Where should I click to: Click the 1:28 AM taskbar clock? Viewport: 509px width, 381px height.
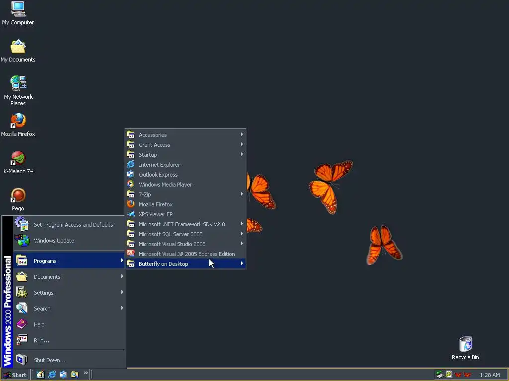(490, 375)
